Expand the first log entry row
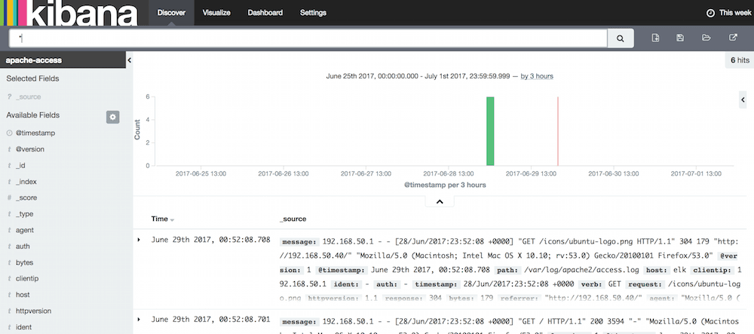The image size is (754, 334). (139, 240)
